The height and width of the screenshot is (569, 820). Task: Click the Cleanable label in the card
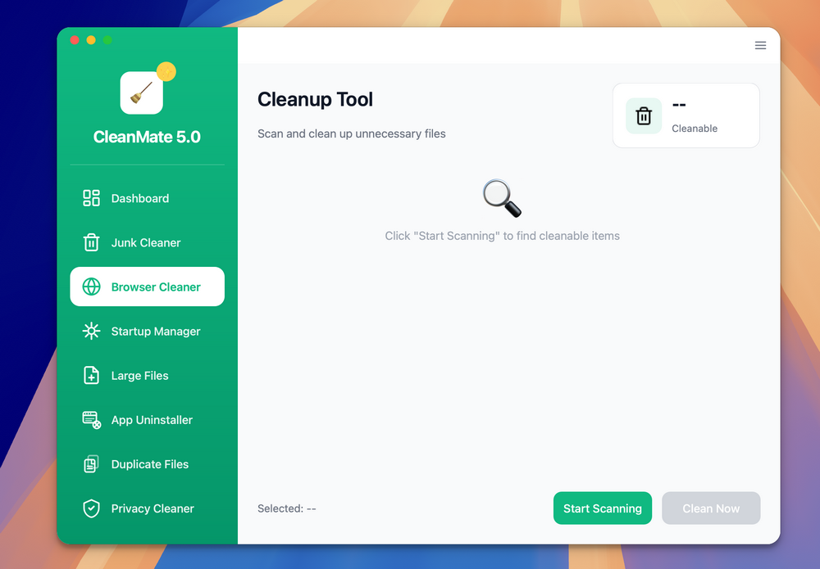[695, 129]
